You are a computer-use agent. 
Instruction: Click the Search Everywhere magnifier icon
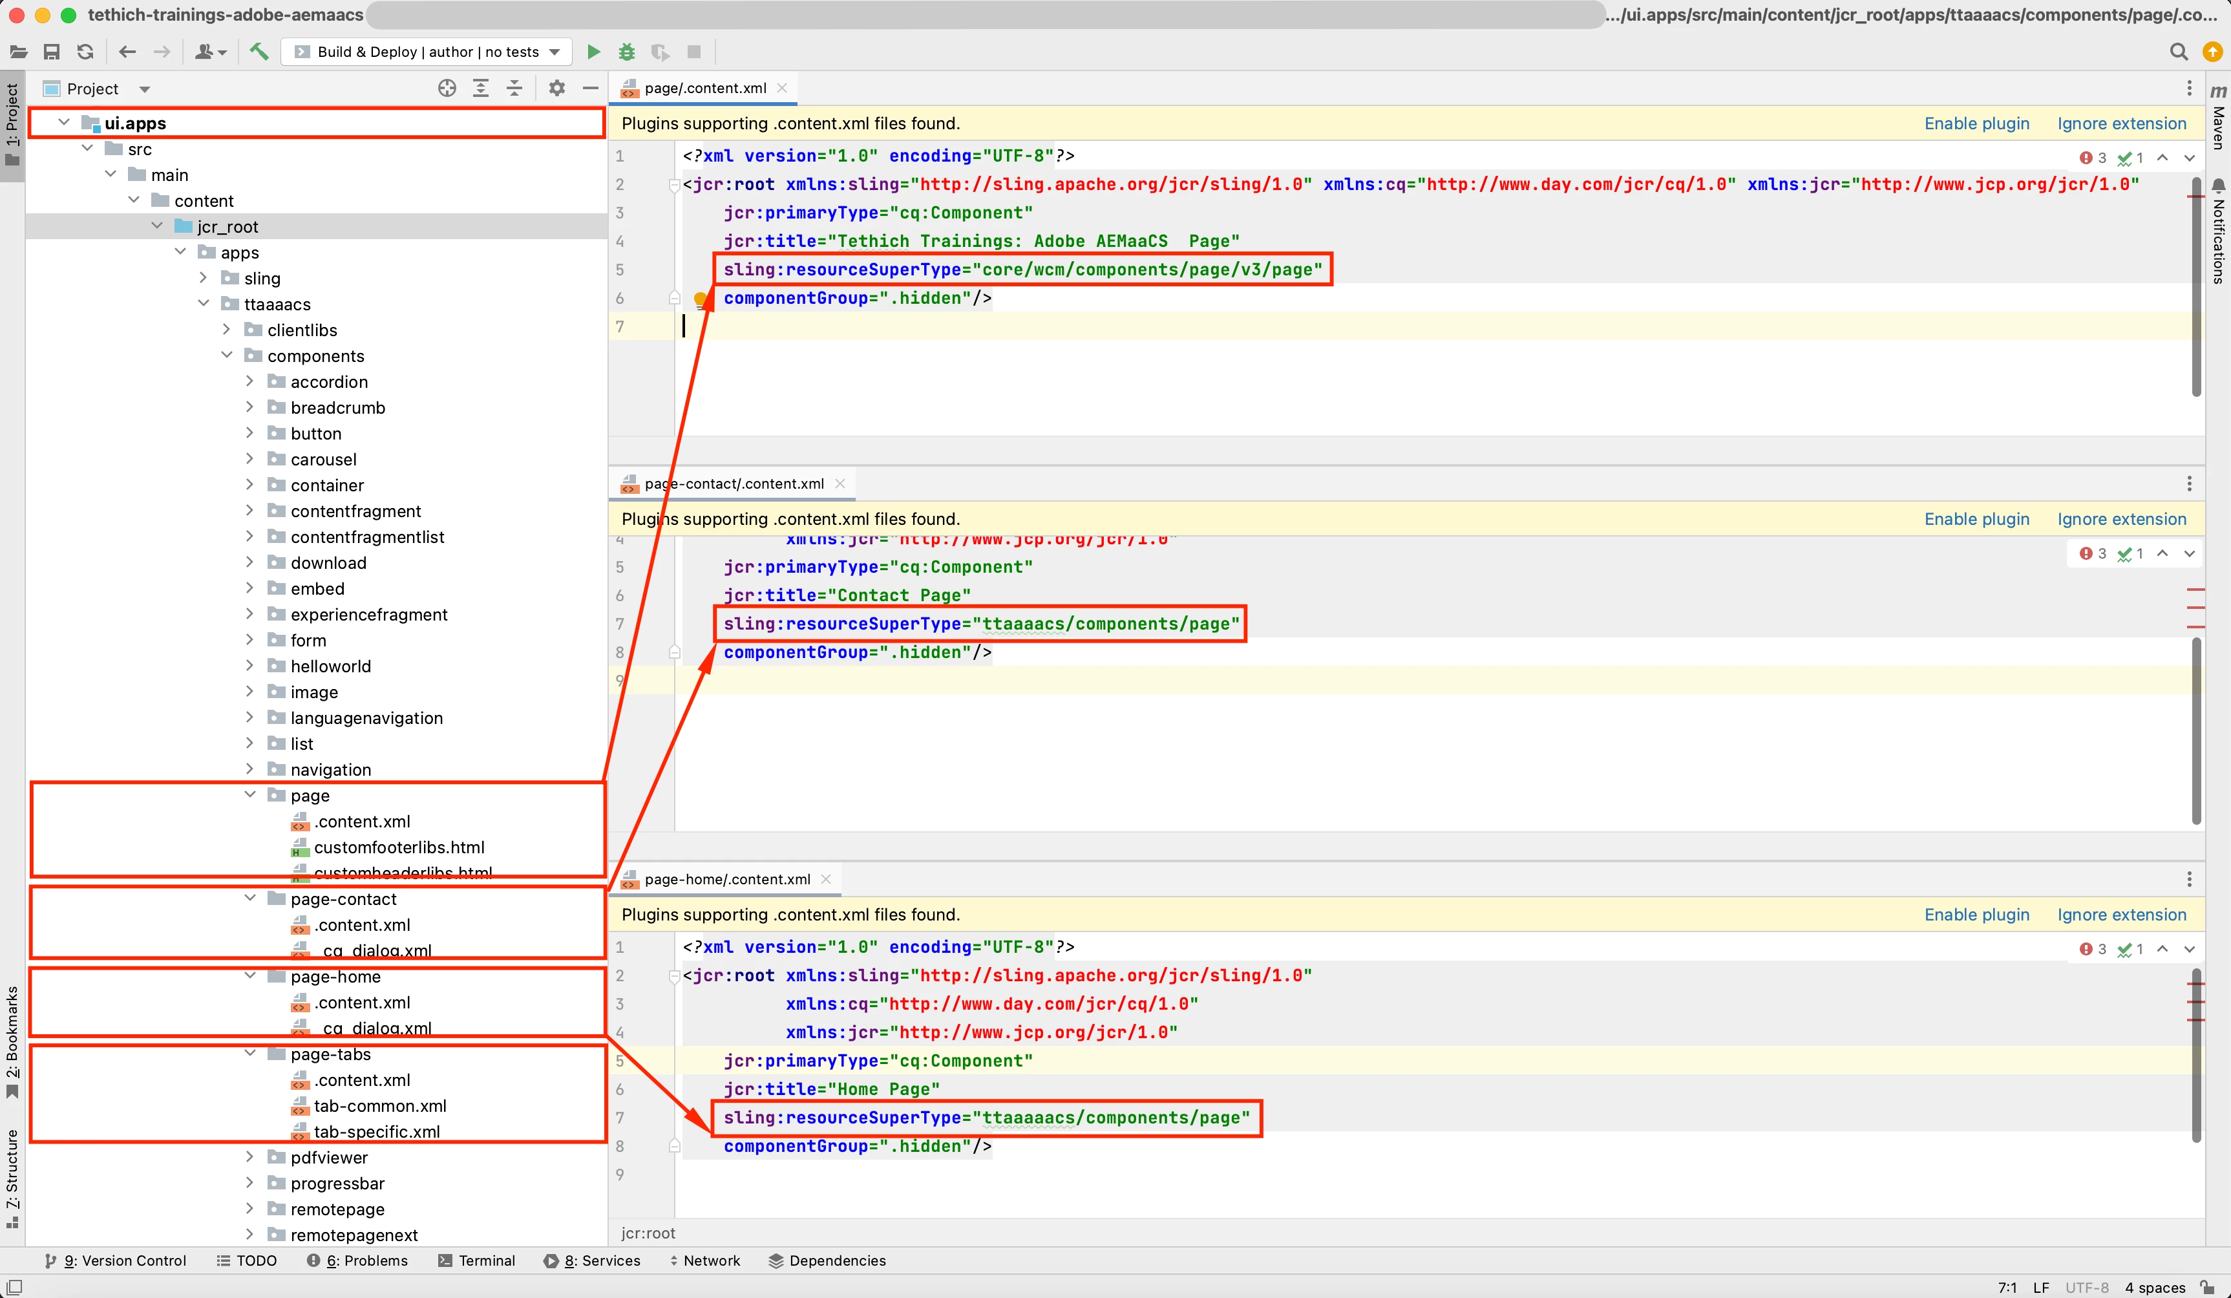2179,52
